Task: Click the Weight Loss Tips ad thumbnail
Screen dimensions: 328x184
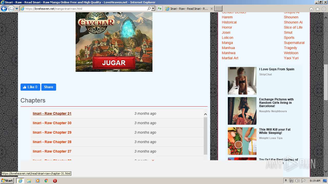Action: pos(242,141)
